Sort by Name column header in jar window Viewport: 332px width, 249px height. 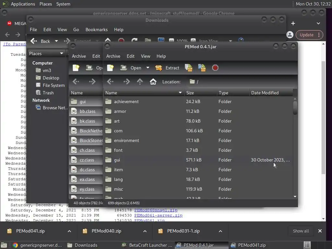(x=144, y=93)
